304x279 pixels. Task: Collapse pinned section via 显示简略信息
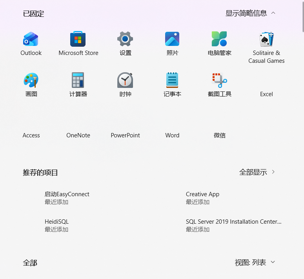click(x=250, y=13)
